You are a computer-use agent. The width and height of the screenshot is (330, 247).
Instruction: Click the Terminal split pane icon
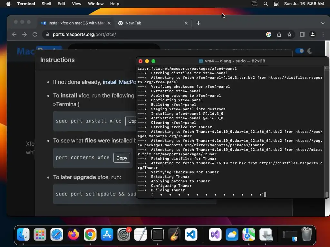point(327,68)
